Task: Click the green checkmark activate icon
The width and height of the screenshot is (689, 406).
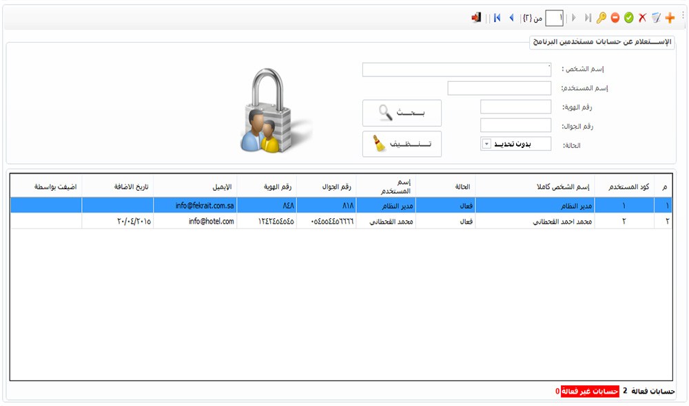Action: click(x=629, y=18)
